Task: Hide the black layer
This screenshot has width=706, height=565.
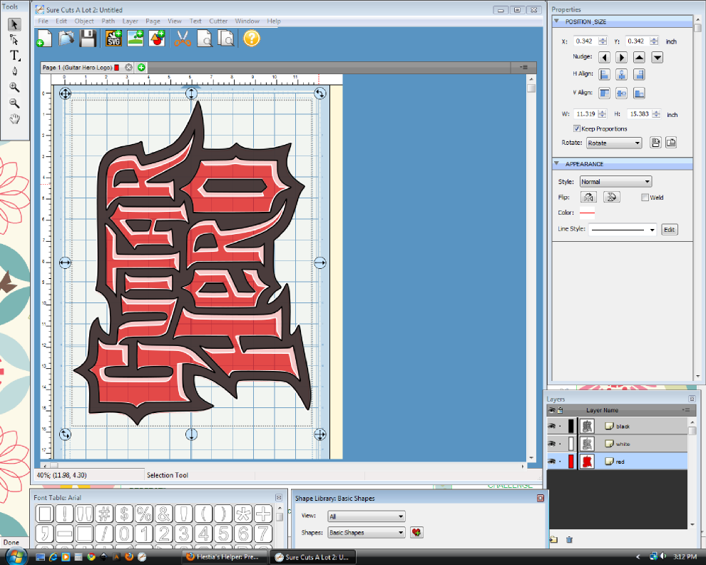Action: [551, 426]
